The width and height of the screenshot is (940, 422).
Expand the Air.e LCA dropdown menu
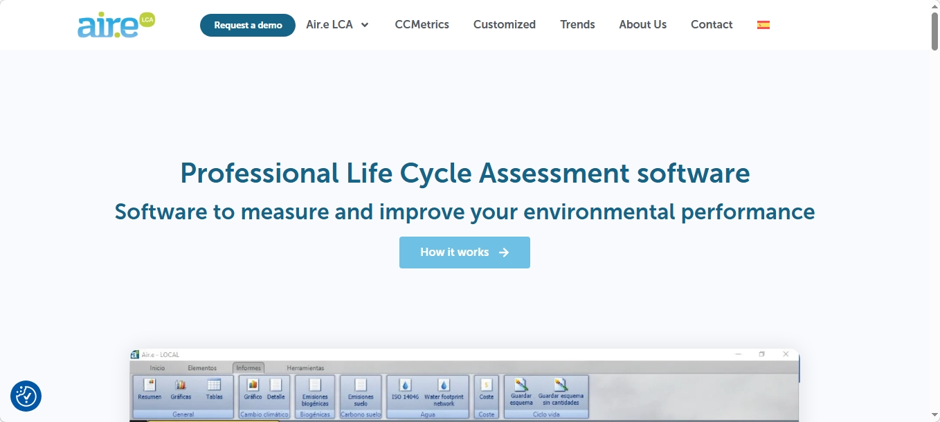coord(338,25)
